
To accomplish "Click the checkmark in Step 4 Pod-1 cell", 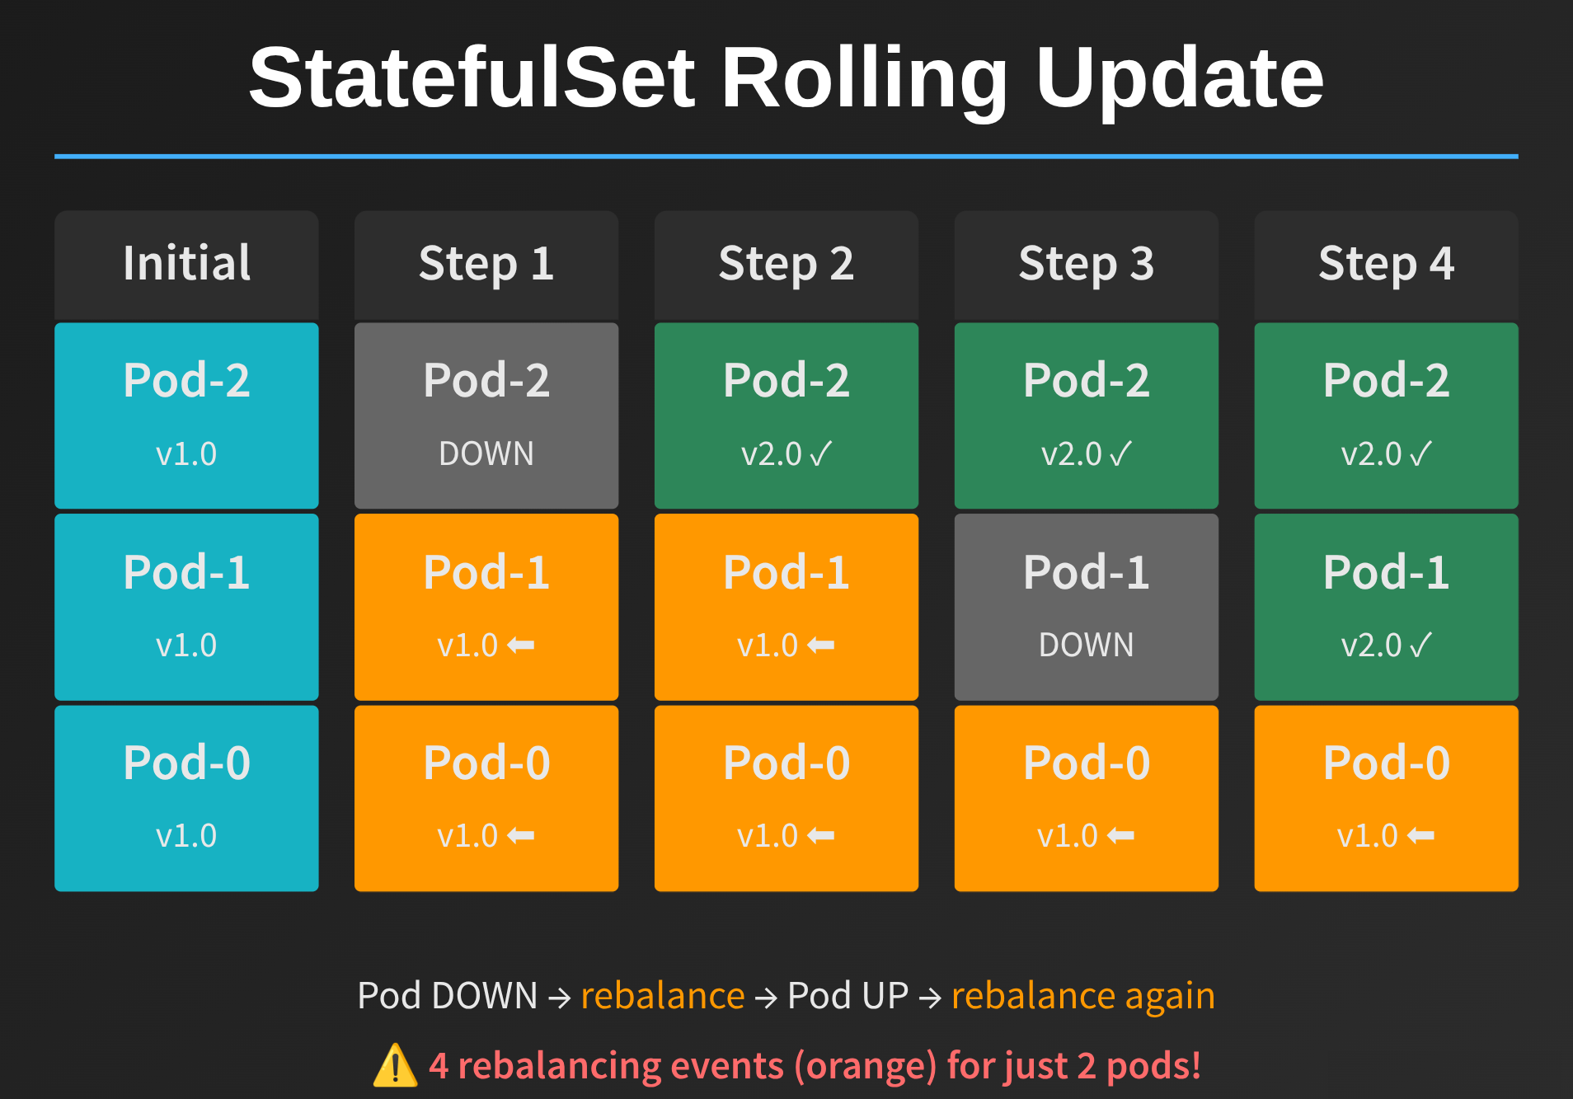I will (1421, 645).
